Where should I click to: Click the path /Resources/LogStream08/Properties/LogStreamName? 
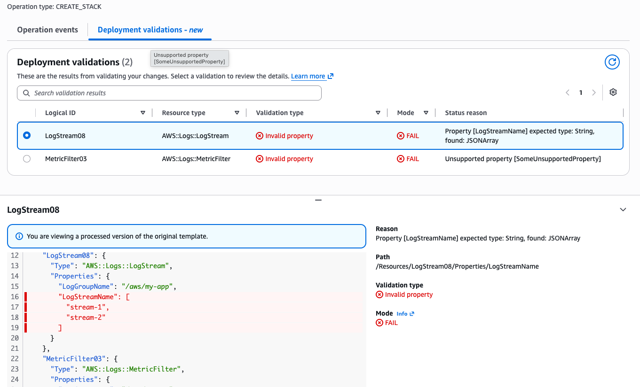click(457, 266)
